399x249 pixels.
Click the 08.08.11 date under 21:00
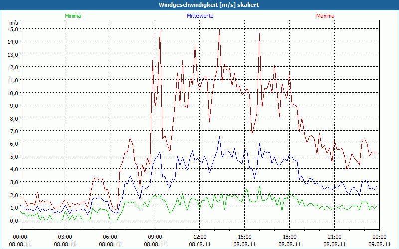pyautogui.click(x=334, y=244)
